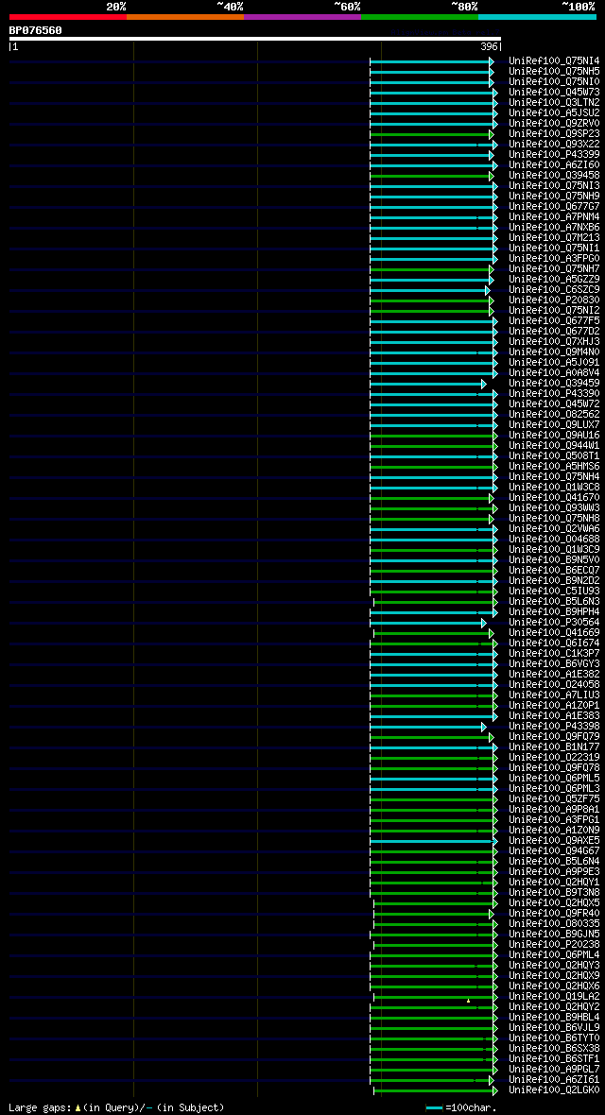Open hit UniRef100_Q45W73

point(555,93)
